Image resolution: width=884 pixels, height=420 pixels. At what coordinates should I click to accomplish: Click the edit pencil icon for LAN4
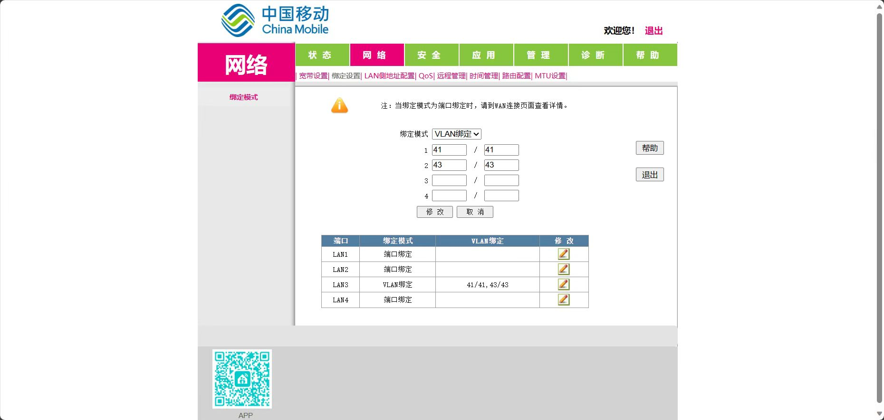(x=564, y=299)
